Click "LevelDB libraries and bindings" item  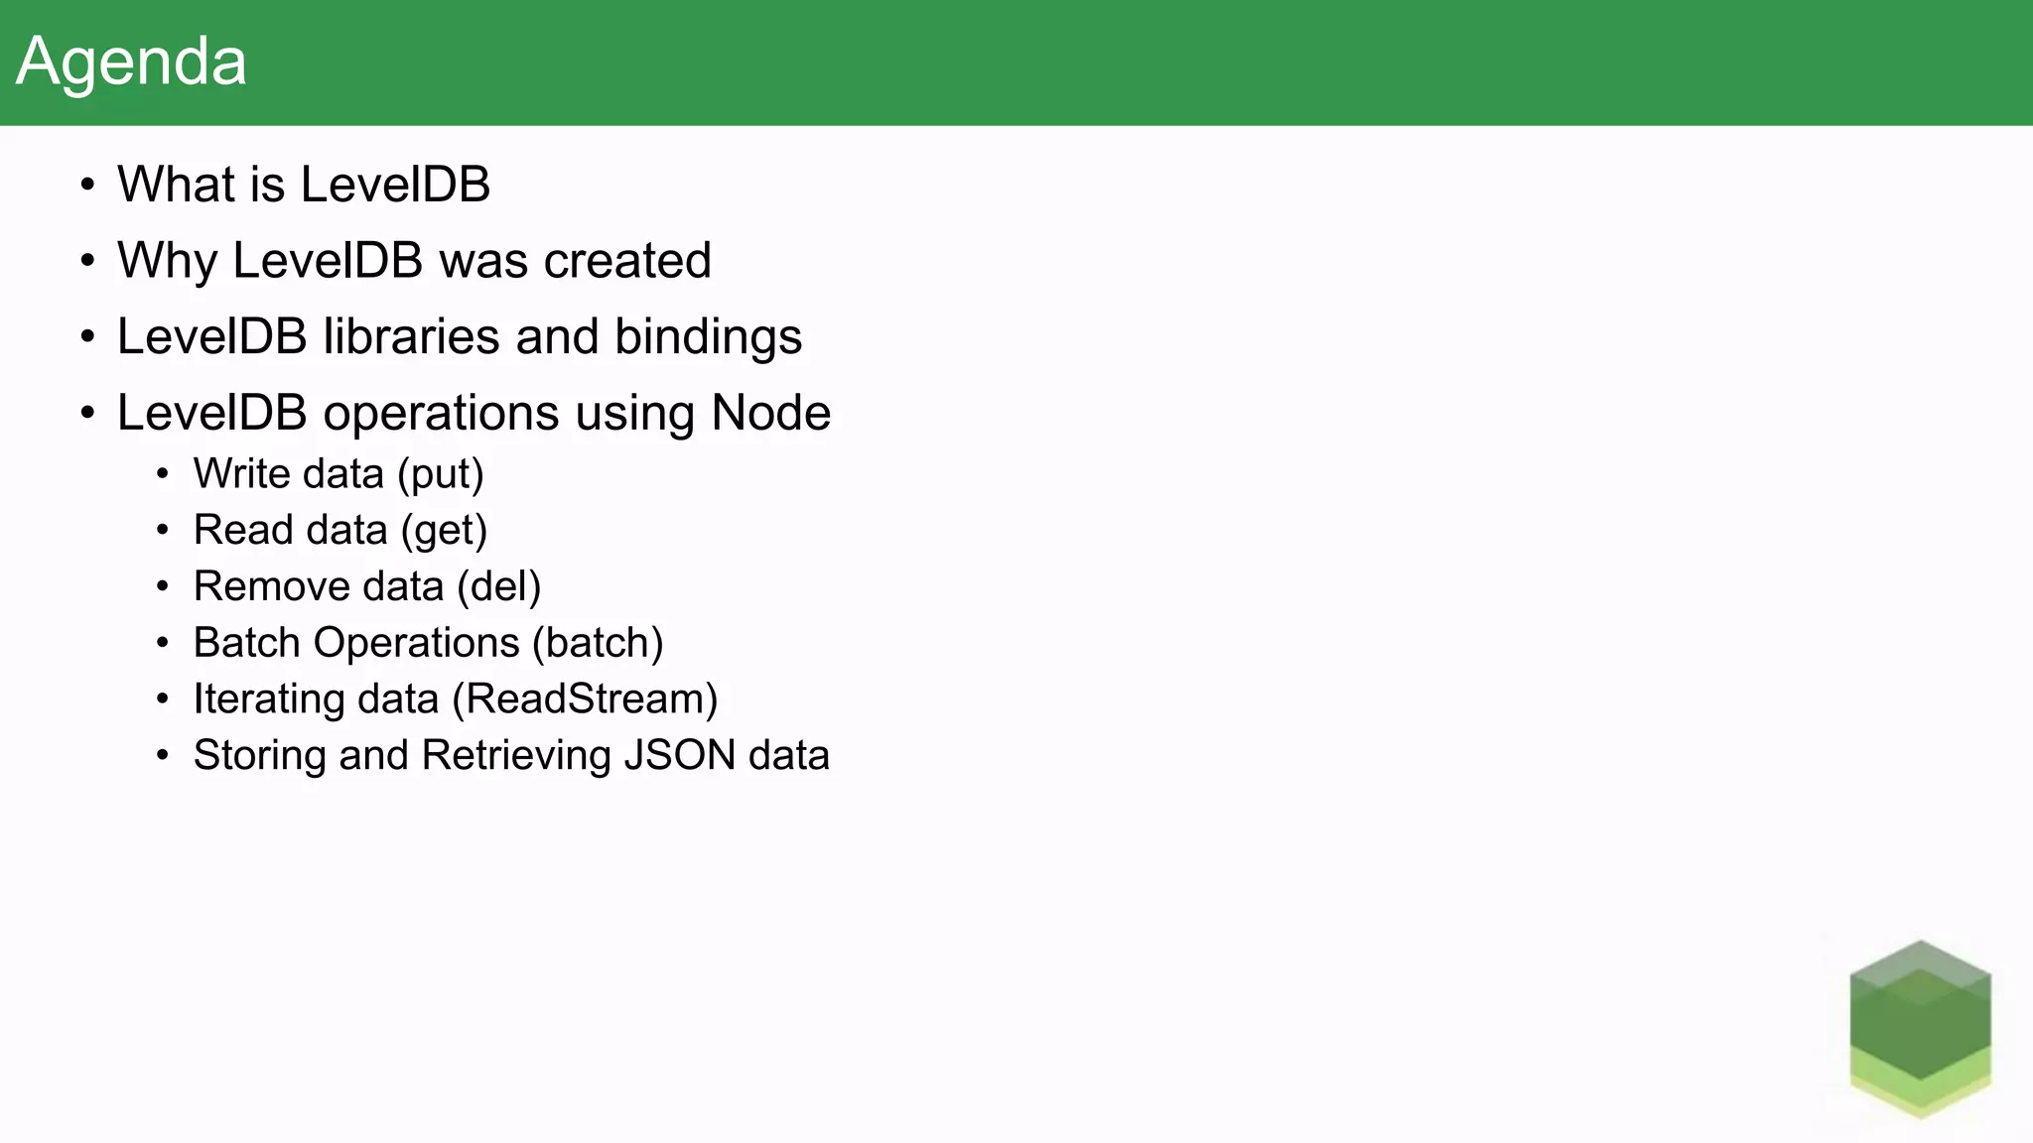pos(460,336)
